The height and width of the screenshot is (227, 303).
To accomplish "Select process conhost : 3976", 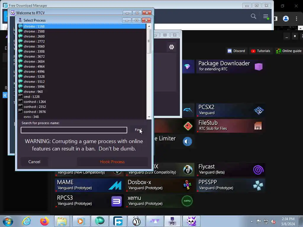I will [82, 111].
